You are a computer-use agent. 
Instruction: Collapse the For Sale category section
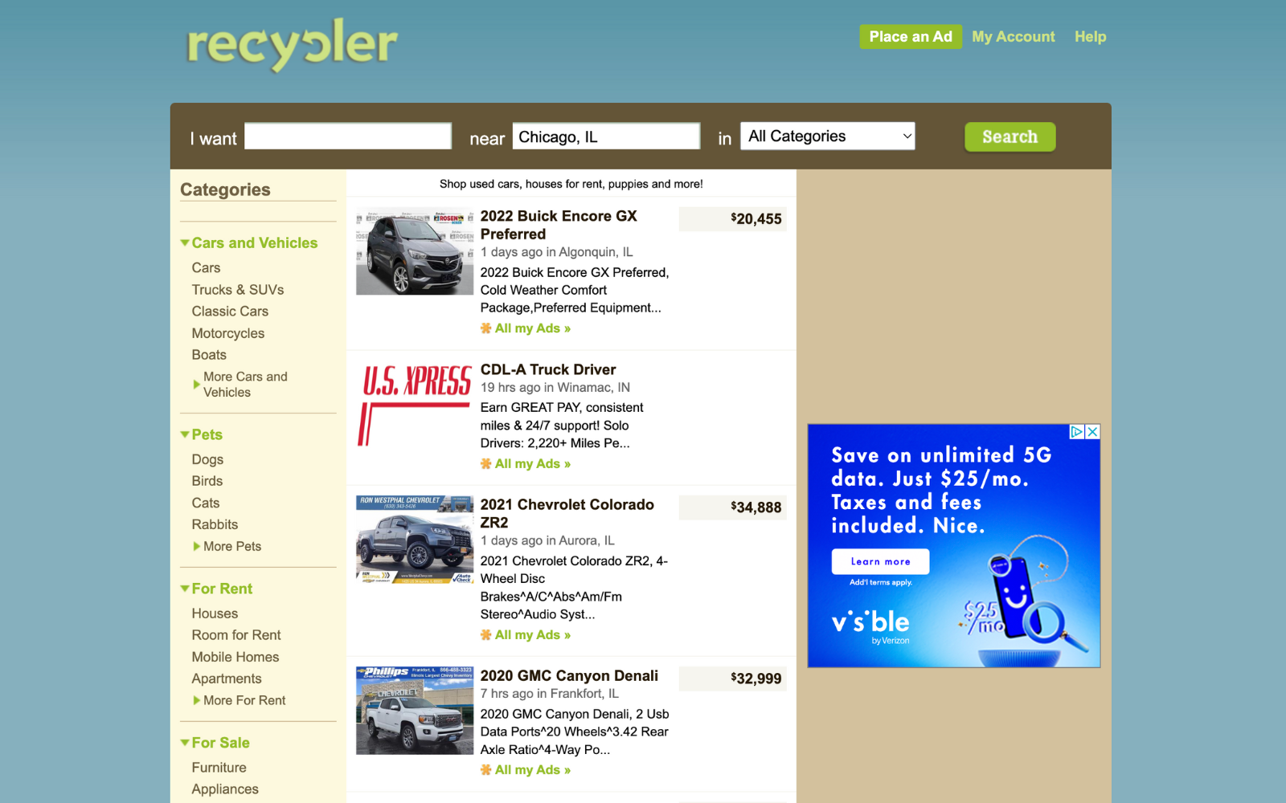(215, 743)
